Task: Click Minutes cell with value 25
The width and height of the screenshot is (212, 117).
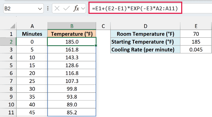Action: point(32,81)
